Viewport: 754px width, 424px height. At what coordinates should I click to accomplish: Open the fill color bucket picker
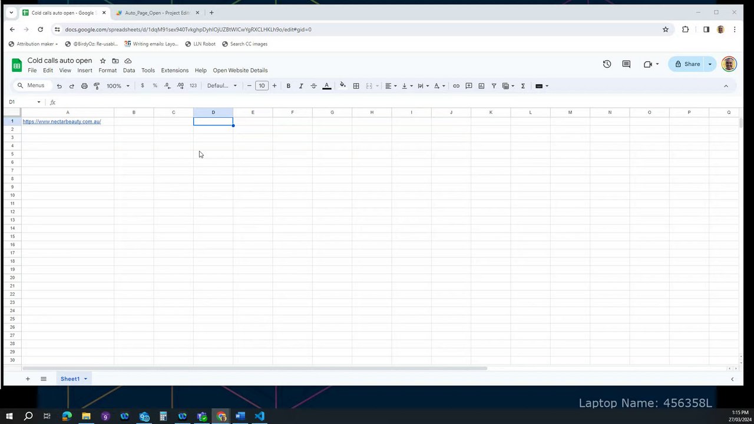point(343,86)
